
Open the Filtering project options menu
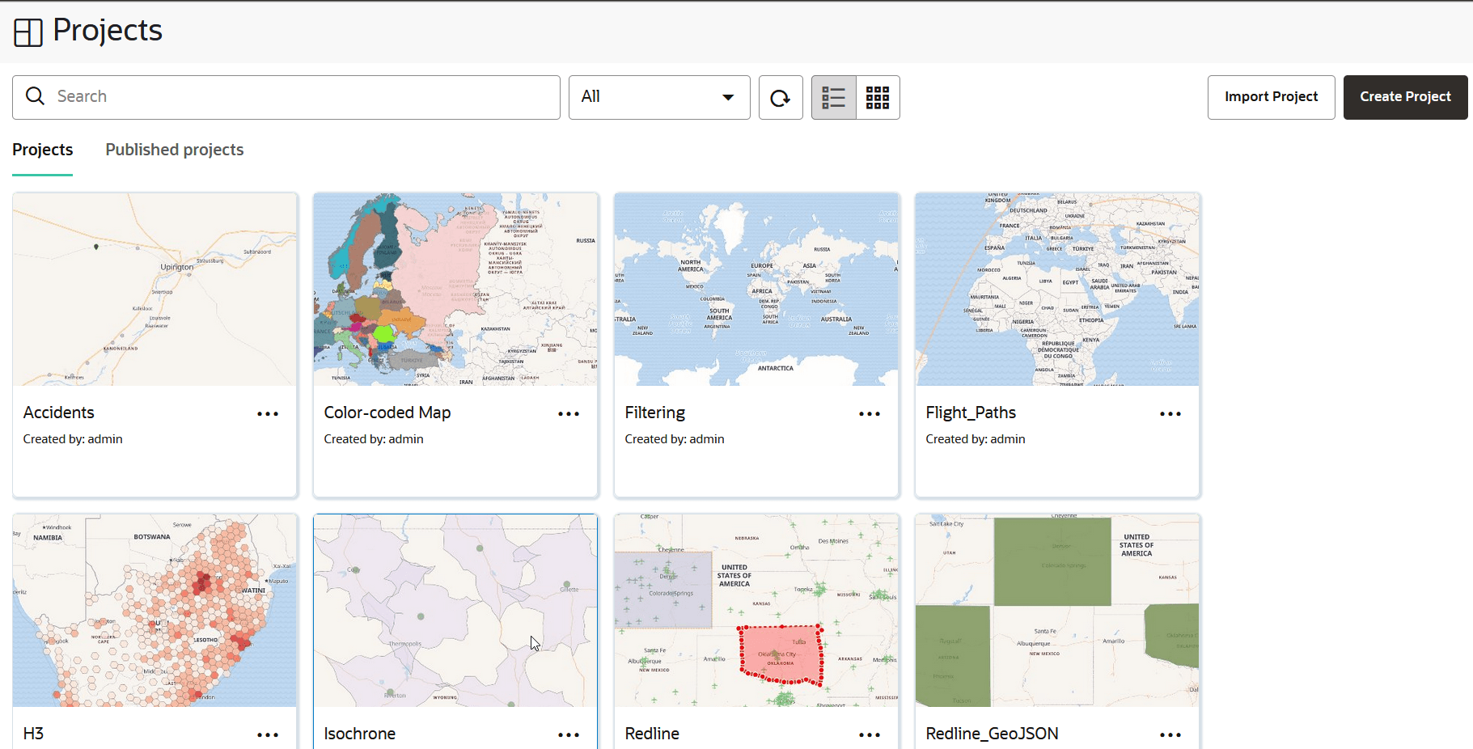[x=870, y=413]
